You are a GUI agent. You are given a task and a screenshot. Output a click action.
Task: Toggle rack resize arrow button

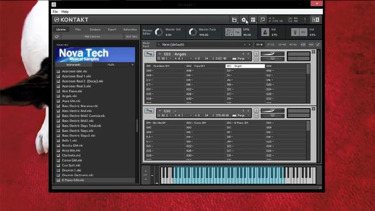(x=318, y=45)
